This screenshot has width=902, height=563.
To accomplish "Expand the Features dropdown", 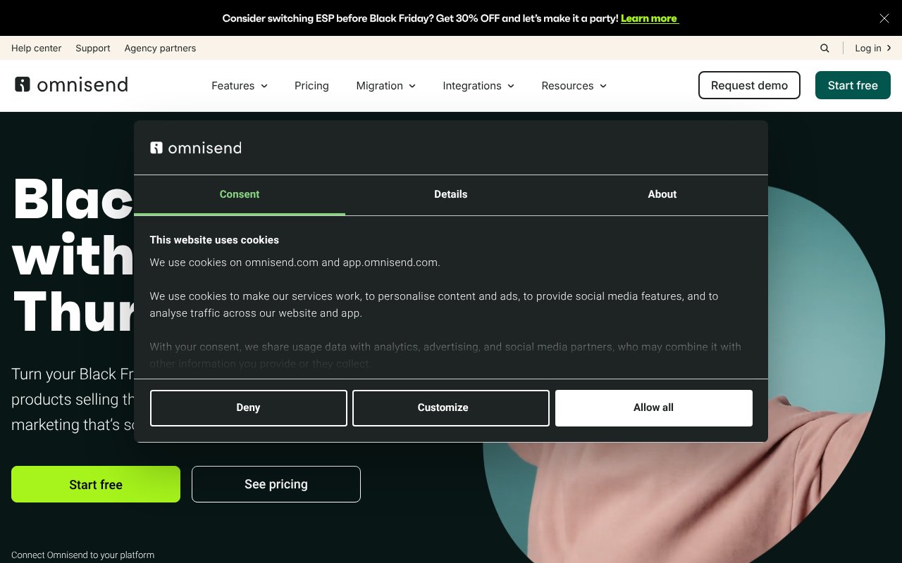I will pos(239,85).
